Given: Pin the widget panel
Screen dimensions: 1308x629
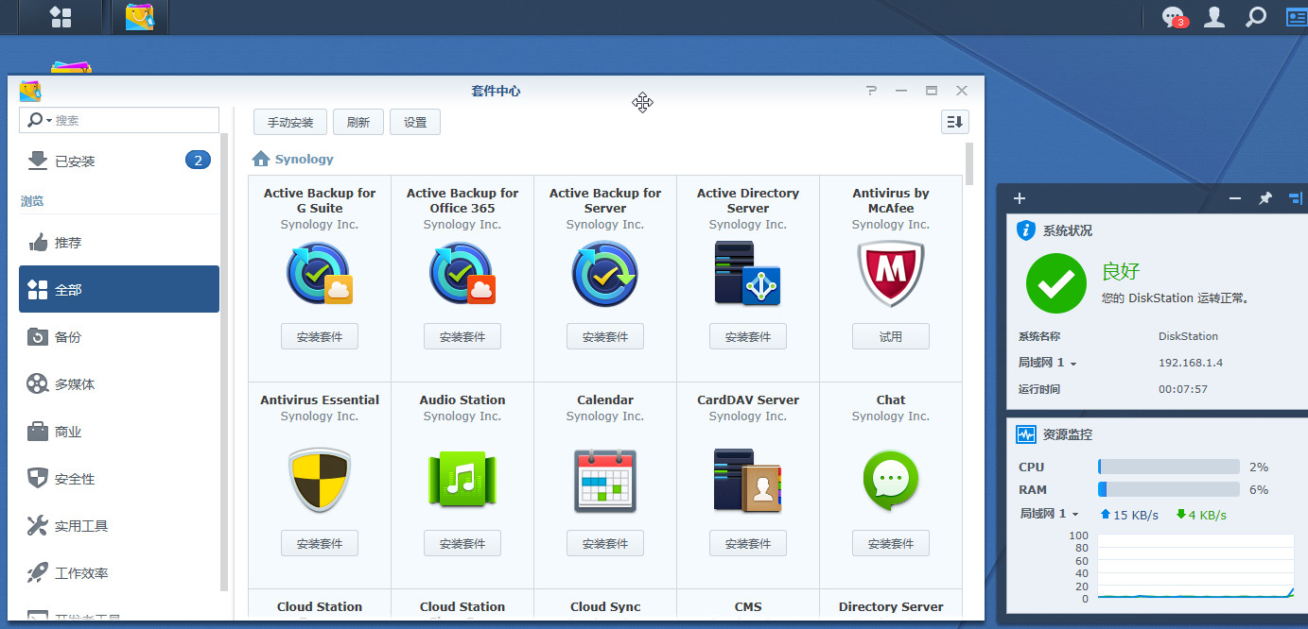Looking at the screenshot, I should pos(1264,198).
